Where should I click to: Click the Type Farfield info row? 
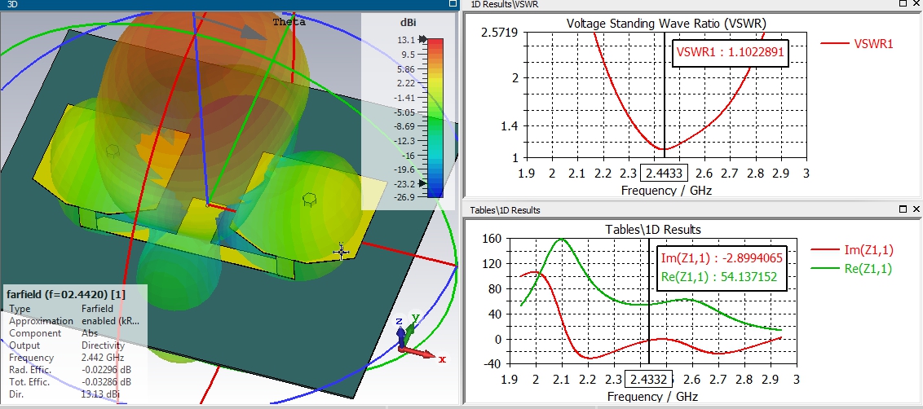pyautogui.click(x=60, y=309)
